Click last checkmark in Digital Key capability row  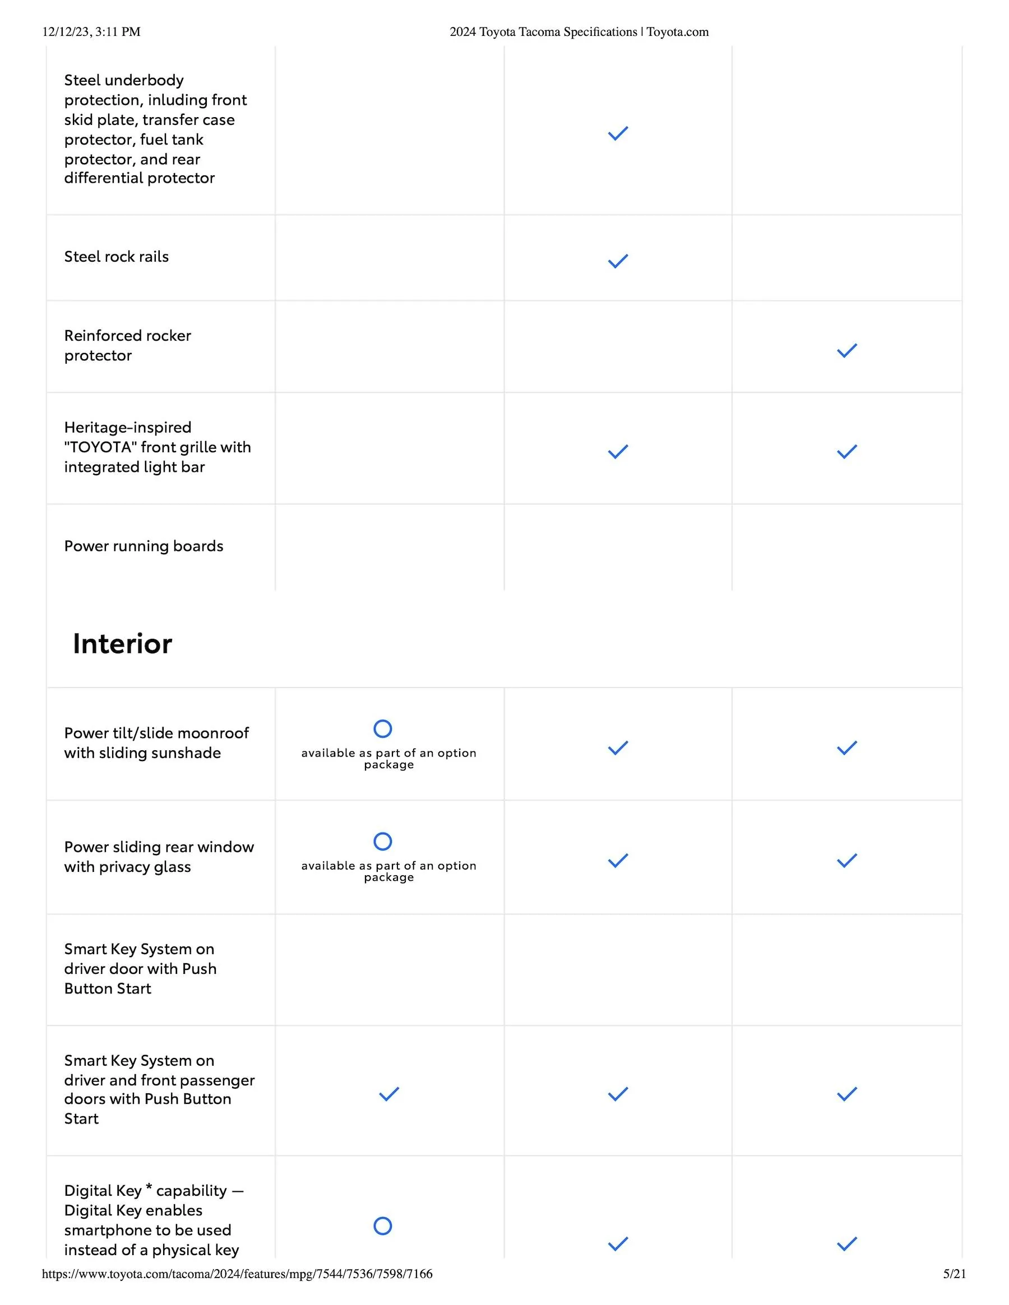click(846, 1244)
